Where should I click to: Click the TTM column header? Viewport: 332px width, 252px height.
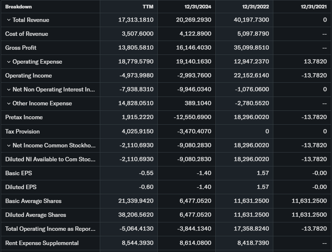148,7
